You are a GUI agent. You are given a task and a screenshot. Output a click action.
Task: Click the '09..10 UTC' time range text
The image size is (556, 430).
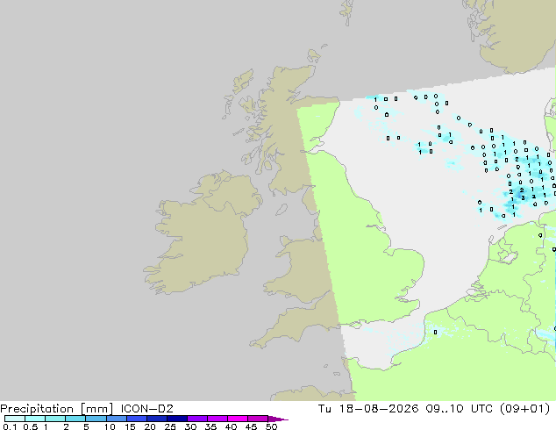tap(460, 409)
